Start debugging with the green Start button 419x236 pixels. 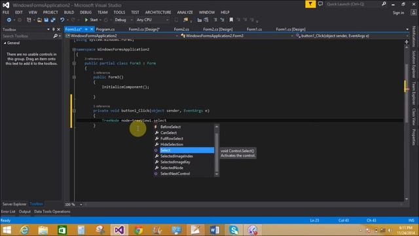coord(91,20)
